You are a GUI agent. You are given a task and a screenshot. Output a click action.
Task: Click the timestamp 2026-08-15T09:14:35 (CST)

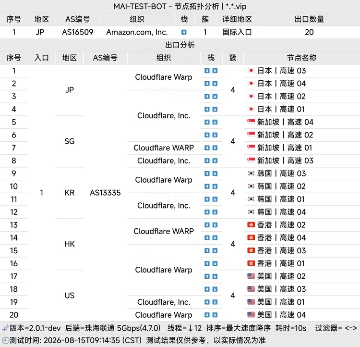click(93, 340)
